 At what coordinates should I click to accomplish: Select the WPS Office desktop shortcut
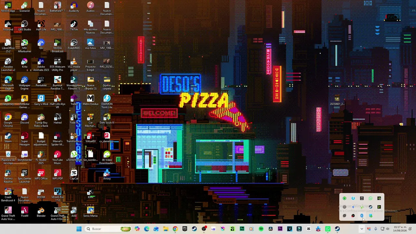pos(41,175)
